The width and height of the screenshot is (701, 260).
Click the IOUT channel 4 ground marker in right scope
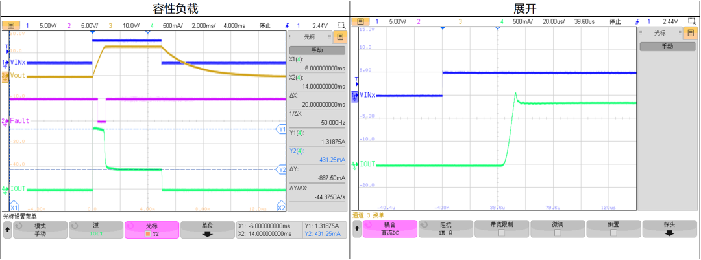tap(355, 165)
